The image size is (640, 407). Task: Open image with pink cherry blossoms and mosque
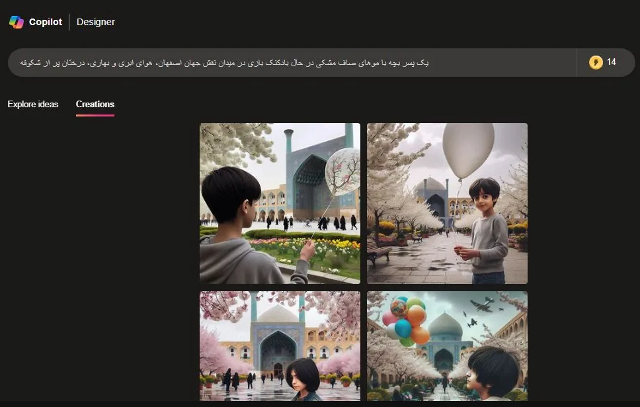pos(280,346)
